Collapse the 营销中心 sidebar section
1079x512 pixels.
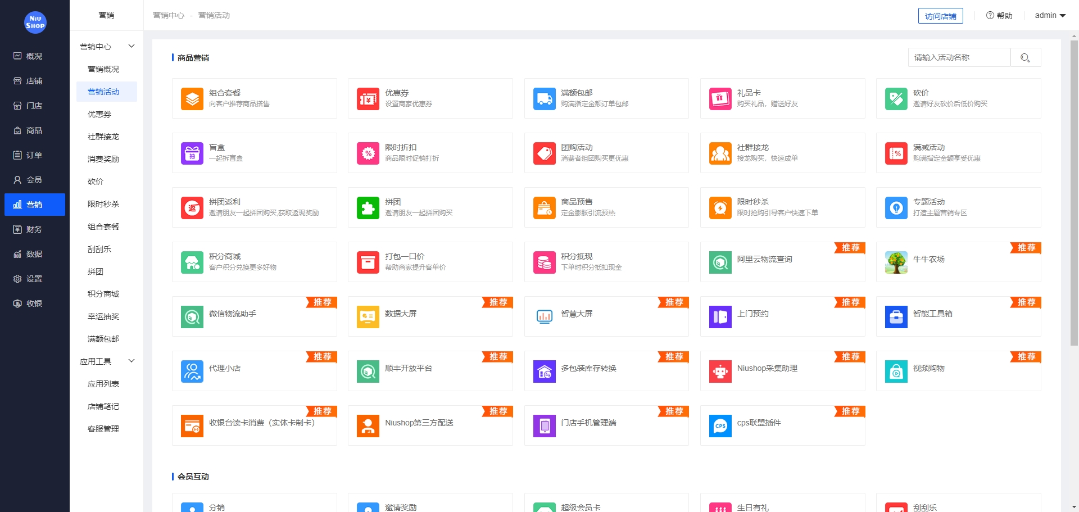click(132, 46)
